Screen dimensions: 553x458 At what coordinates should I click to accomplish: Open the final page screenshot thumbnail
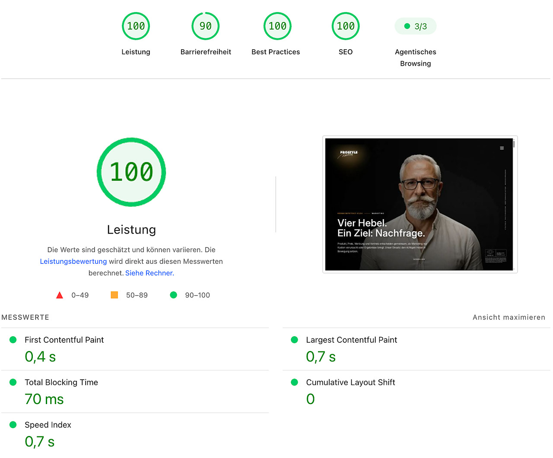420,205
